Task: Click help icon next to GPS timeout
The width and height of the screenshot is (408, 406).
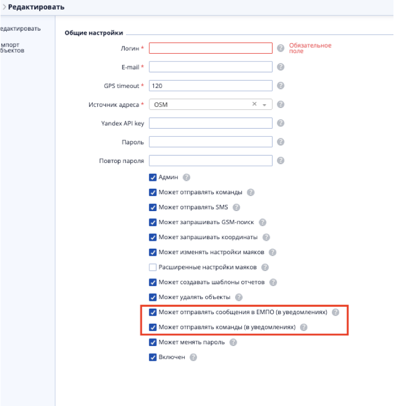Action: coord(281,86)
